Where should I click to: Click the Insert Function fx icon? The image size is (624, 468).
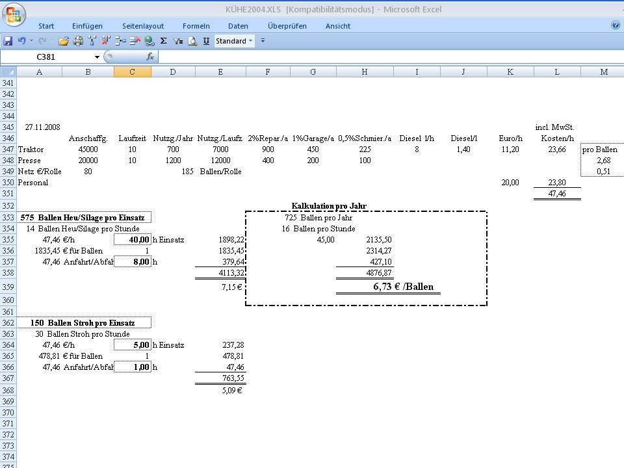(150, 57)
